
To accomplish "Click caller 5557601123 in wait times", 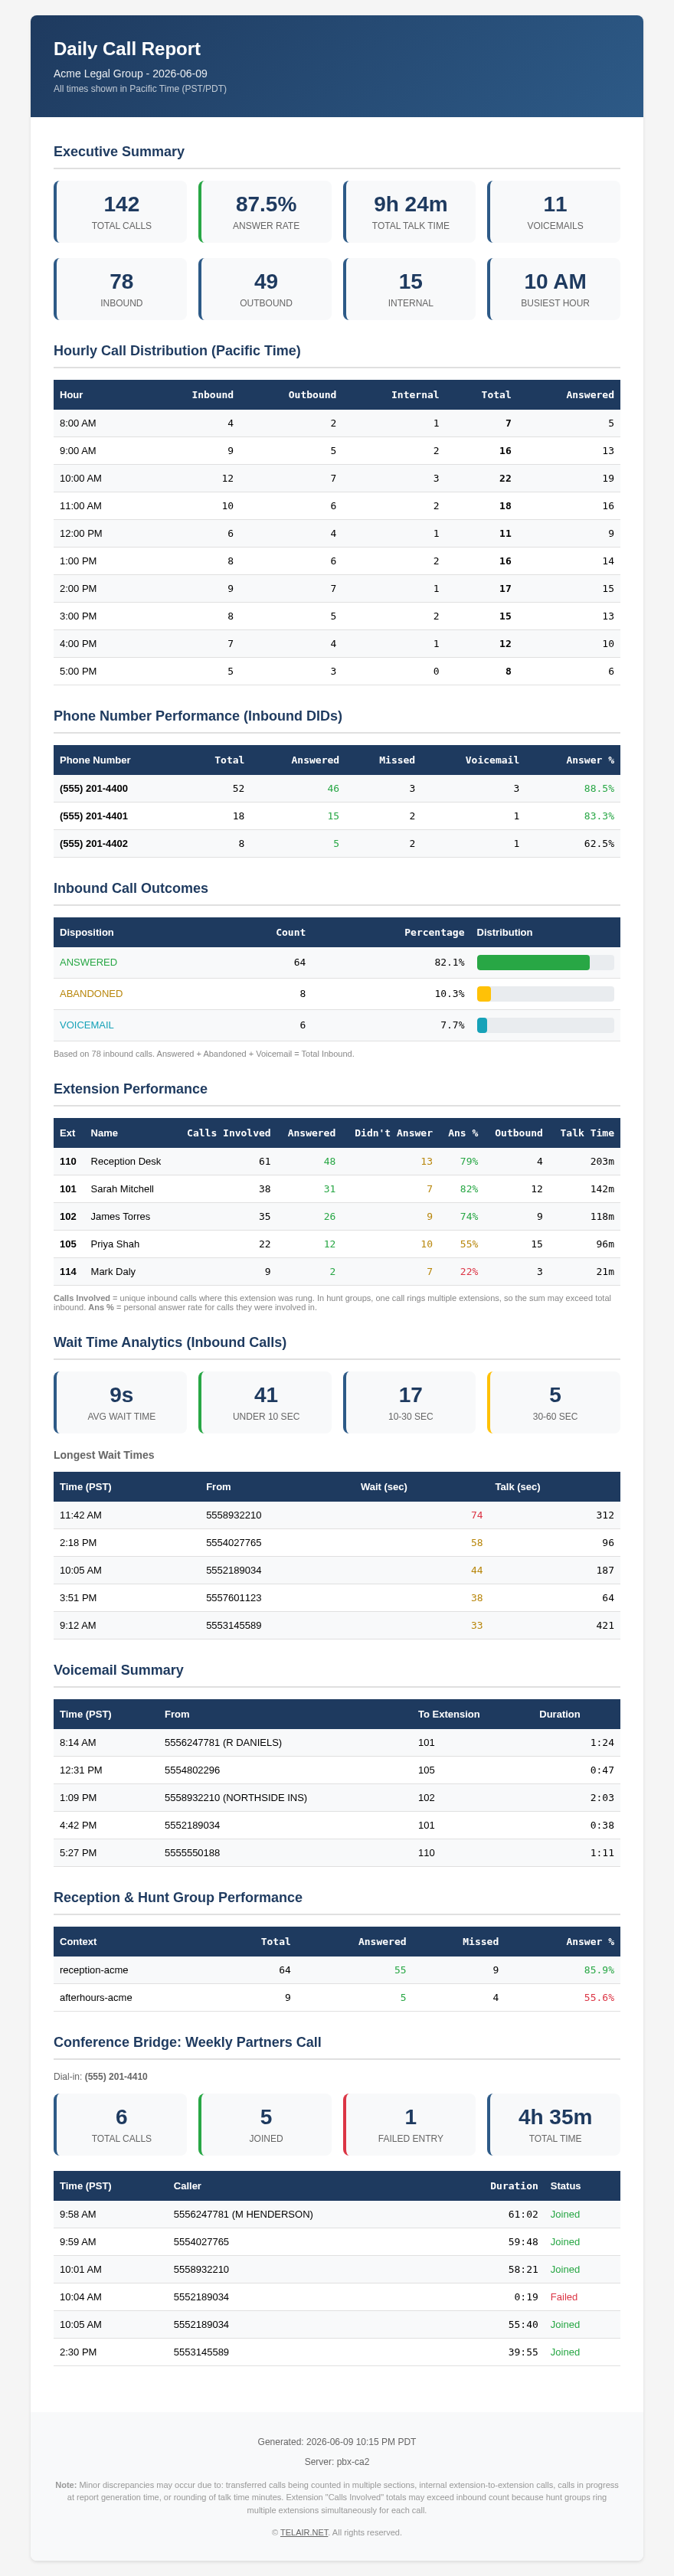I will point(233,1597).
